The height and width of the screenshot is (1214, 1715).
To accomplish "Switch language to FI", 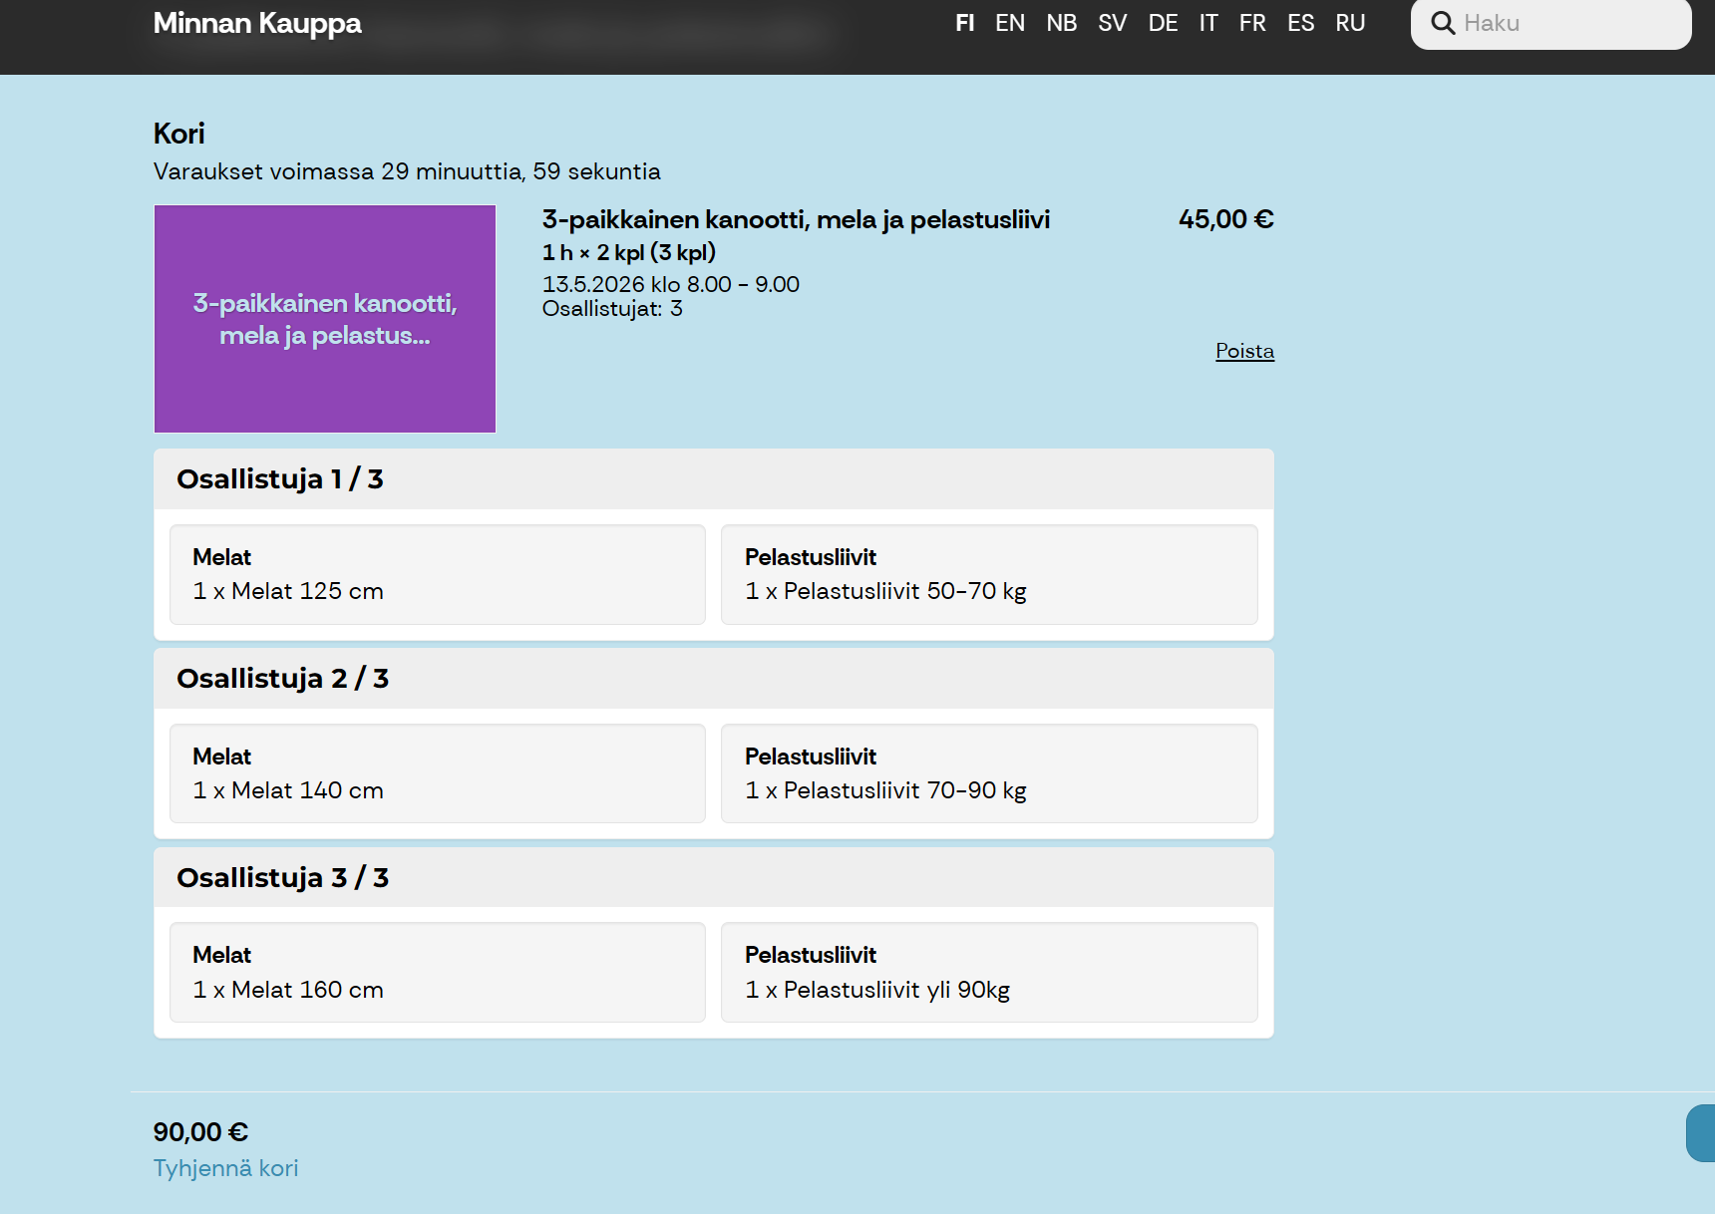I will pyautogui.click(x=964, y=23).
